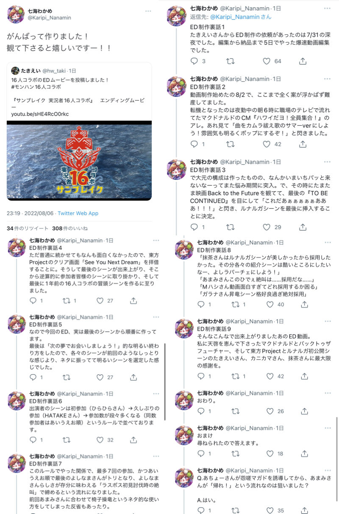Open the 七海わかめ avatar on the main tweet
Viewport: 339px width, 514px height.
15,14
